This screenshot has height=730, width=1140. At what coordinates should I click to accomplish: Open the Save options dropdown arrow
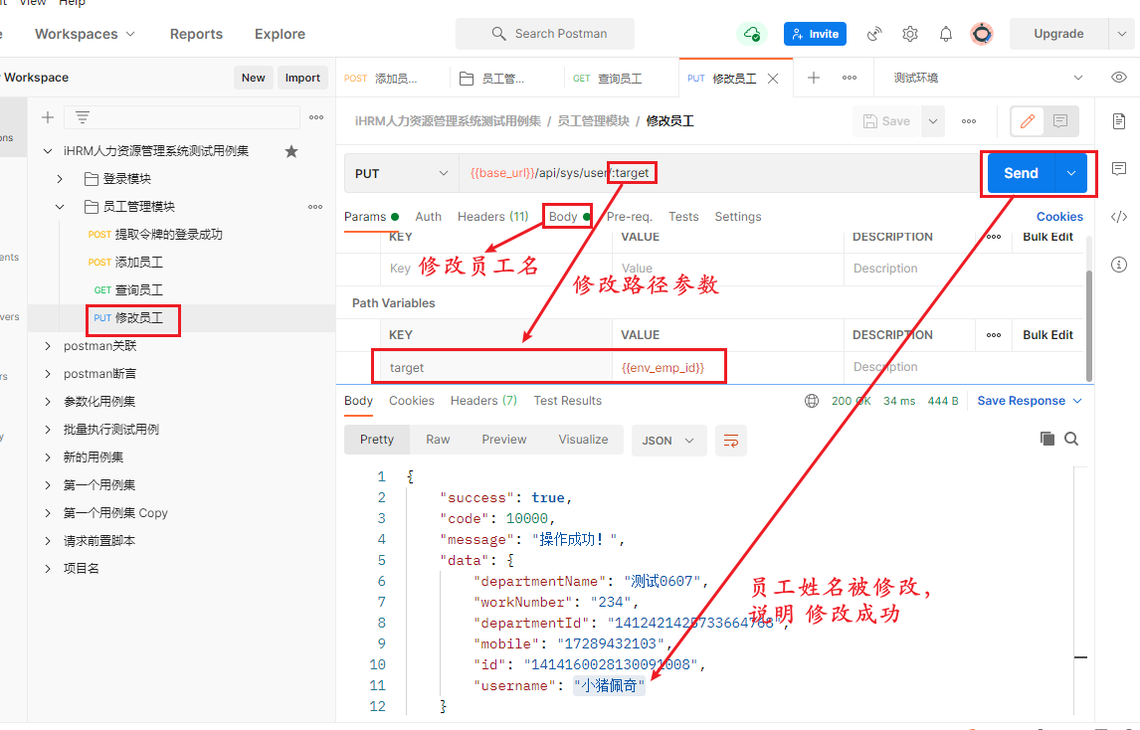click(933, 121)
